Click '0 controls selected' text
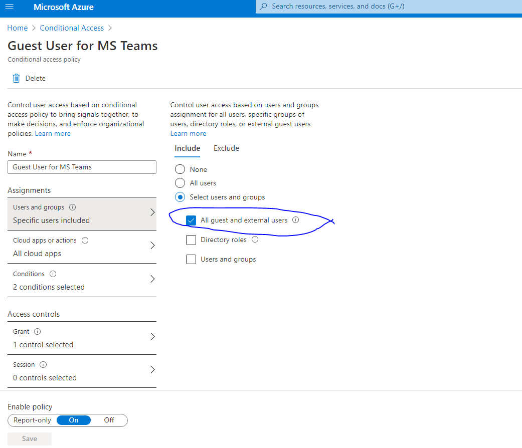522x448 pixels. (x=45, y=377)
